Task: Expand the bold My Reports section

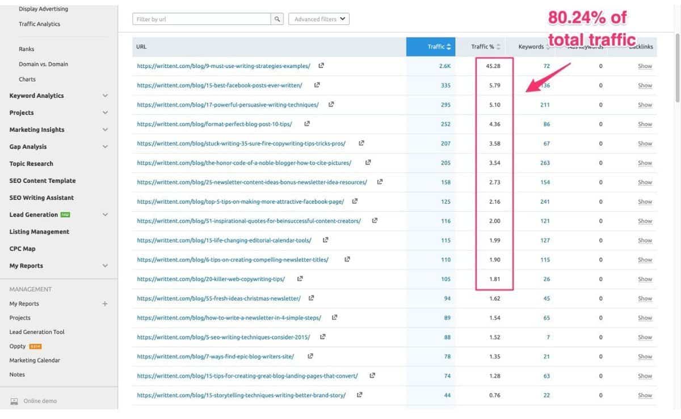Action: [105, 266]
